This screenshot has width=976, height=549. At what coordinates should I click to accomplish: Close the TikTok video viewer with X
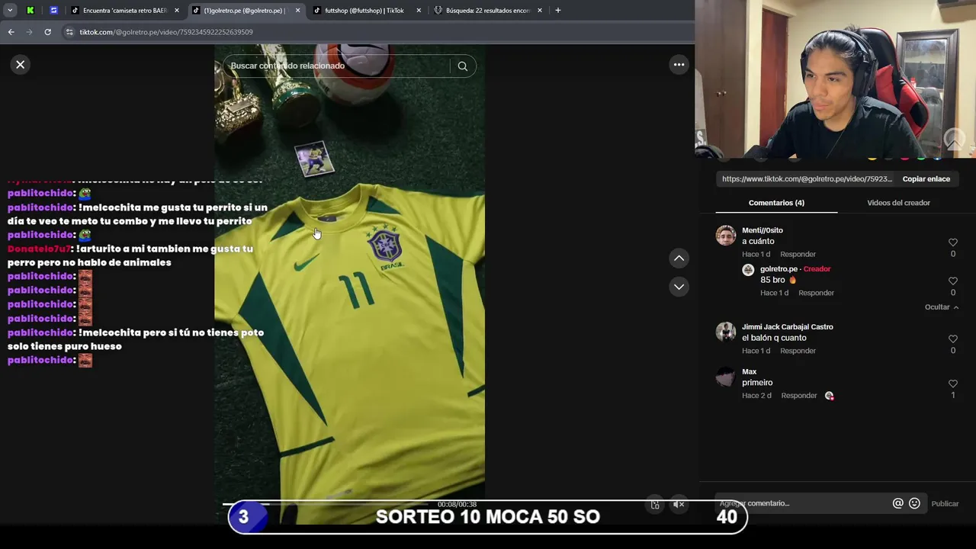point(21,65)
